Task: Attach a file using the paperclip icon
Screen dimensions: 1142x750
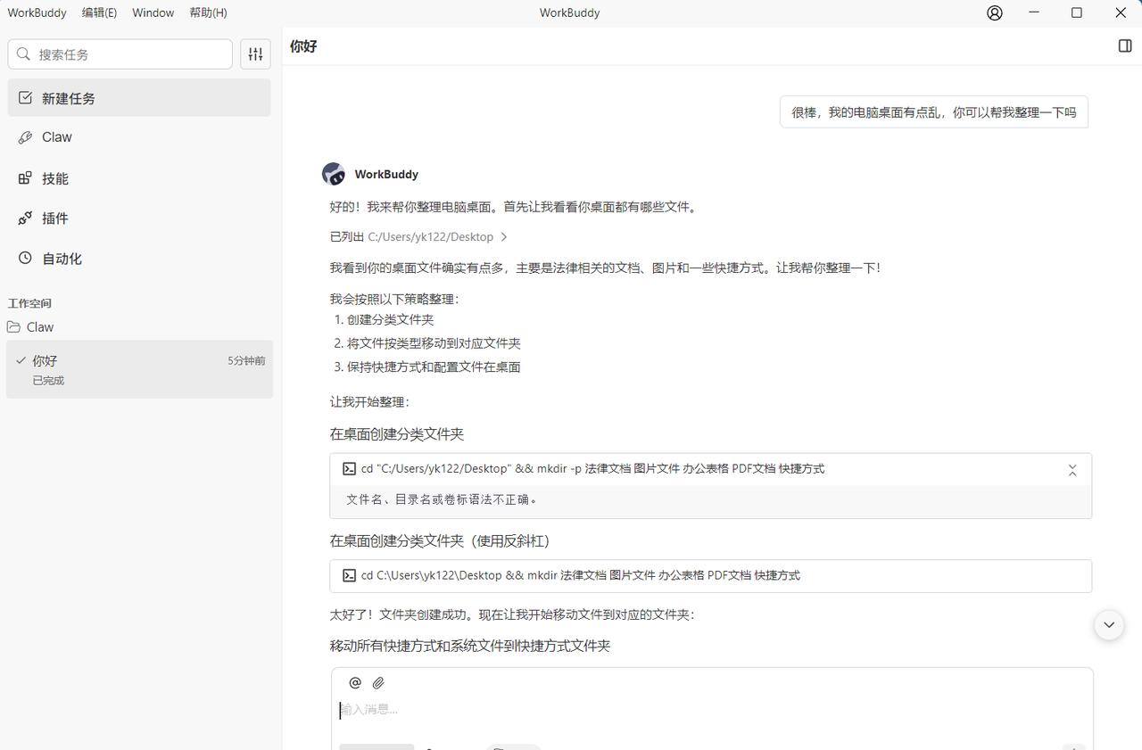Action: [377, 682]
